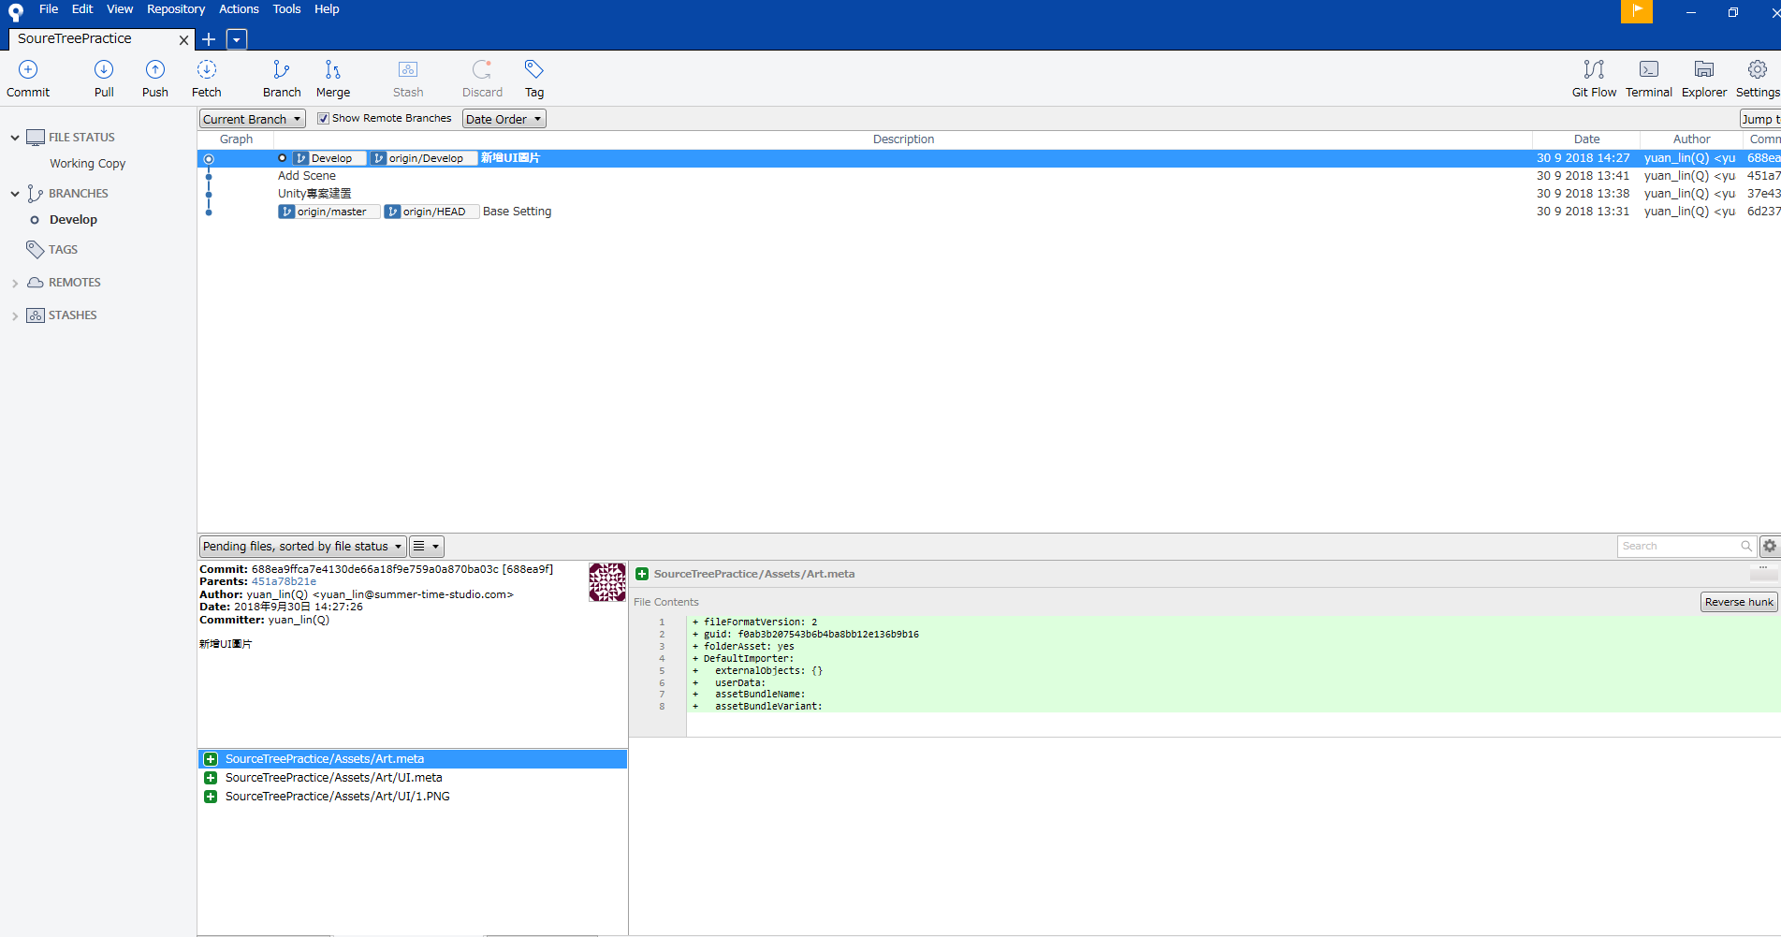
Task: Click the added-file icon for Art/UI.meta
Action: point(211,778)
